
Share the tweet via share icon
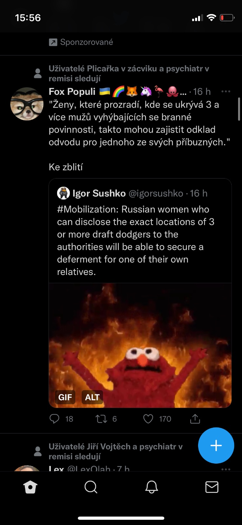pos(195,419)
